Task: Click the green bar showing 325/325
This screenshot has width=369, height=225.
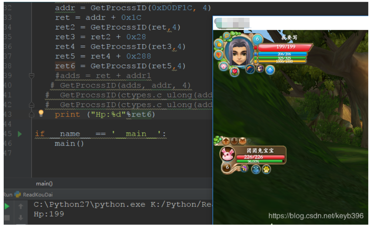Action: pyautogui.click(x=282, y=58)
